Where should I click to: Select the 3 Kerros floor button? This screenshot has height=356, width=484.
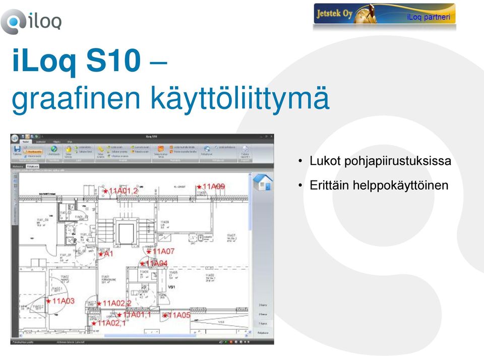pyautogui.click(x=263, y=305)
